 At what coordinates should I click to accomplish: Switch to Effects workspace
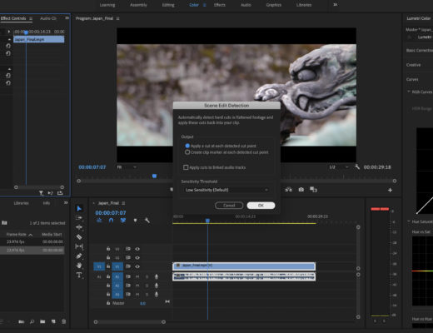coord(220,5)
